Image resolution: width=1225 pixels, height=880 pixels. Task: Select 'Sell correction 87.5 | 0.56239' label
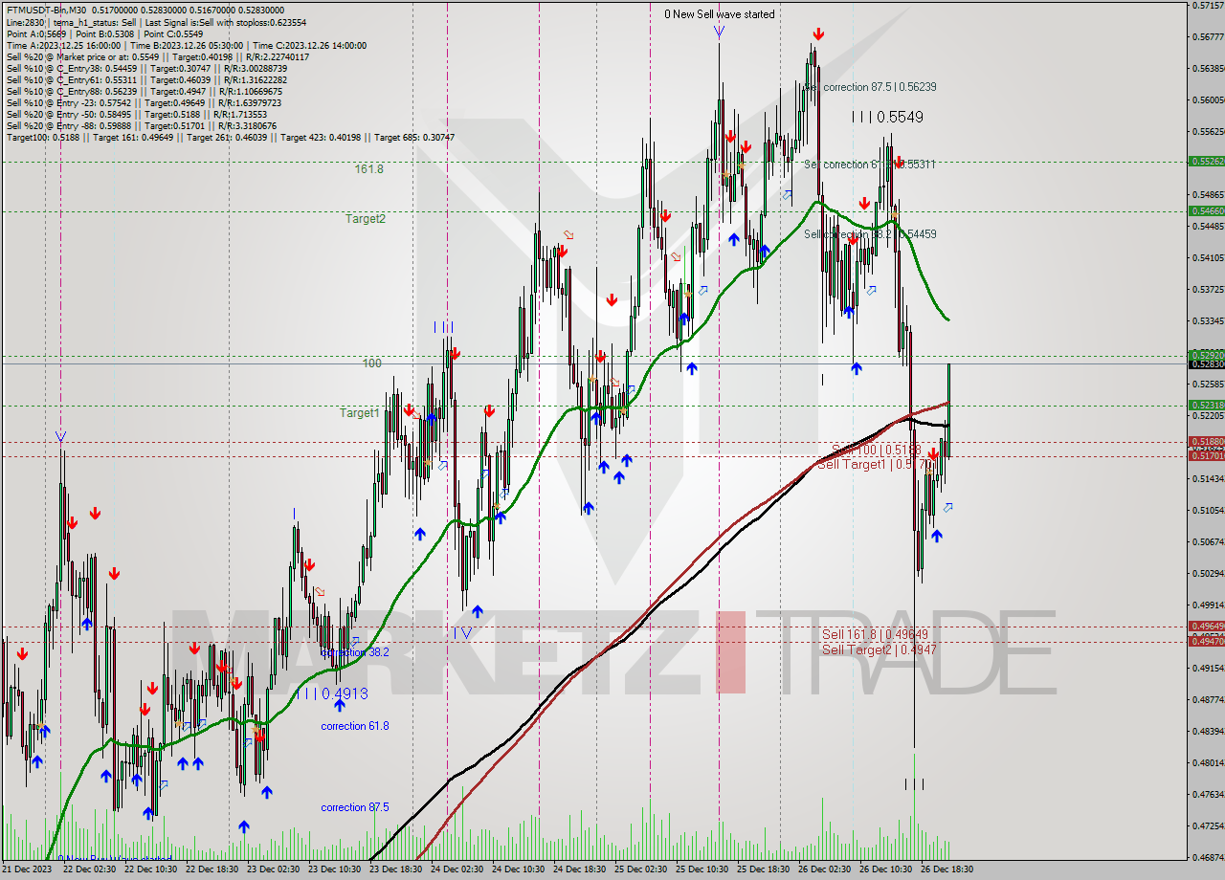point(870,86)
